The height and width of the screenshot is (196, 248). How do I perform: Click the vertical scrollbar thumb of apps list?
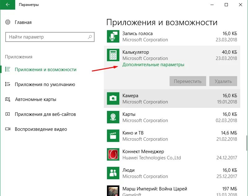tap(246, 143)
